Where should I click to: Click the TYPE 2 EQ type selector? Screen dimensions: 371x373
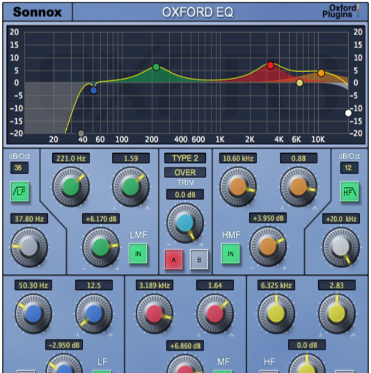[x=185, y=158]
